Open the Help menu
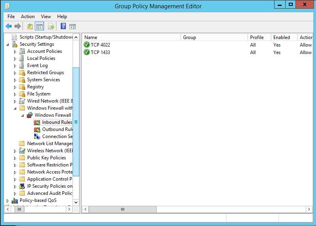This screenshot has width=316, height=226. [x=62, y=17]
